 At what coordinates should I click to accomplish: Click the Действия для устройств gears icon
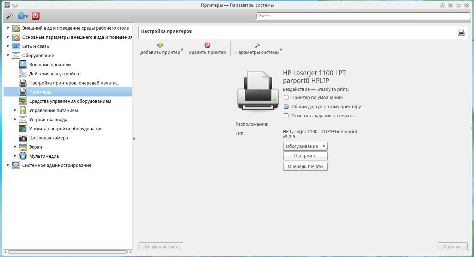(23, 74)
